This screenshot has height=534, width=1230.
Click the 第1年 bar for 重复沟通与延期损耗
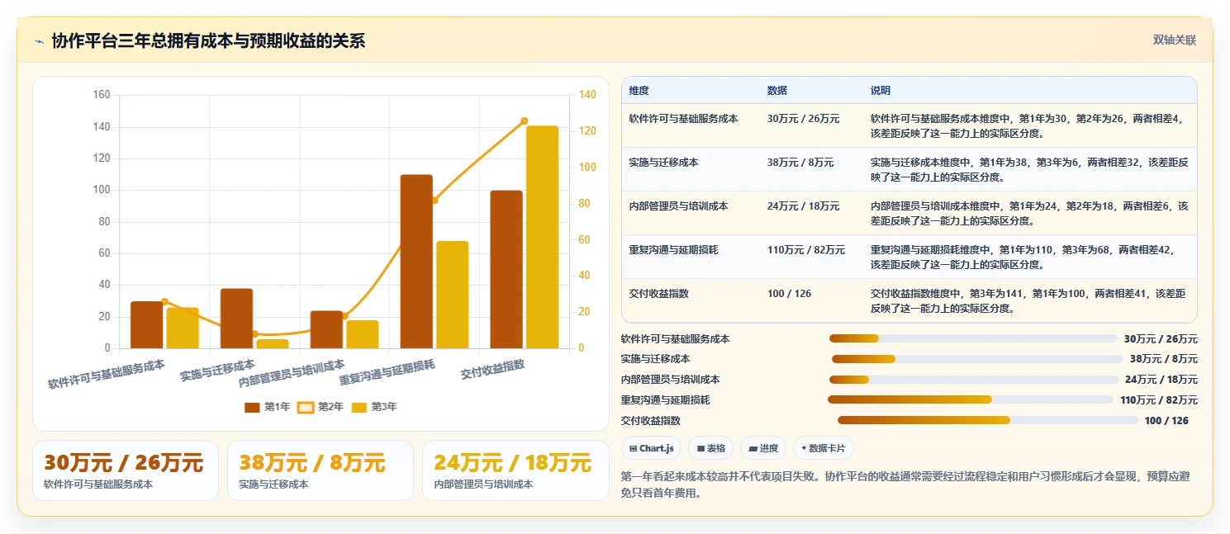click(416, 261)
